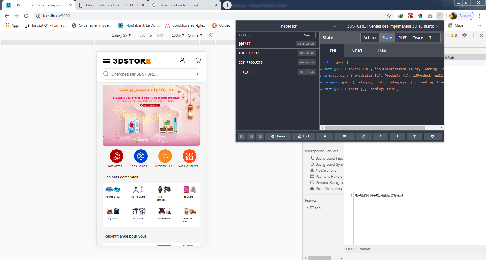Click the Nos Soldes round icon
This screenshot has width=486, height=260.
(141, 156)
